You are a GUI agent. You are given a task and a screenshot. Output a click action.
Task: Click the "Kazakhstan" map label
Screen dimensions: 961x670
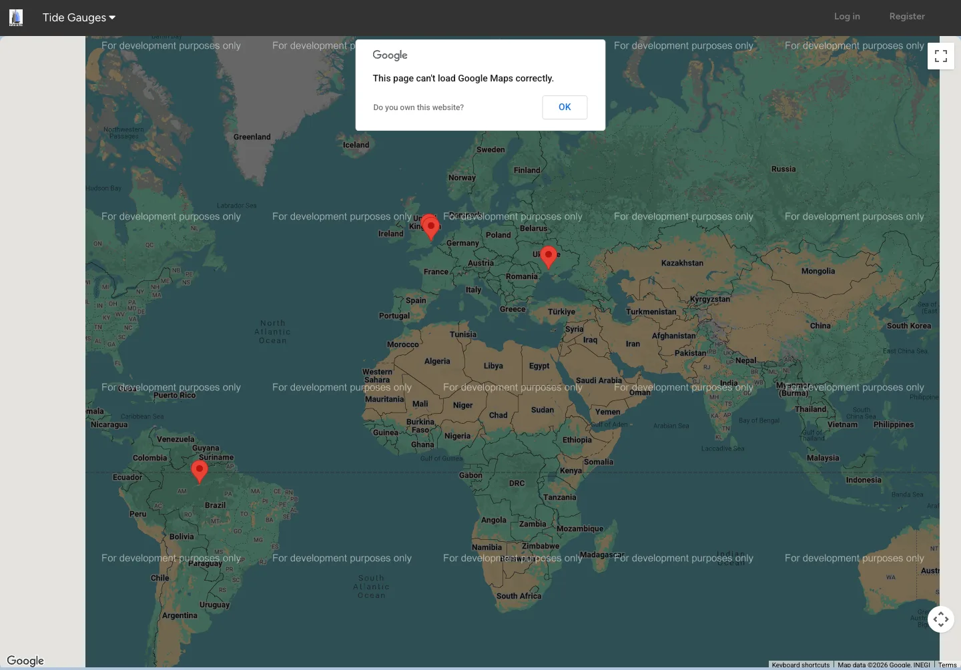(682, 263)
